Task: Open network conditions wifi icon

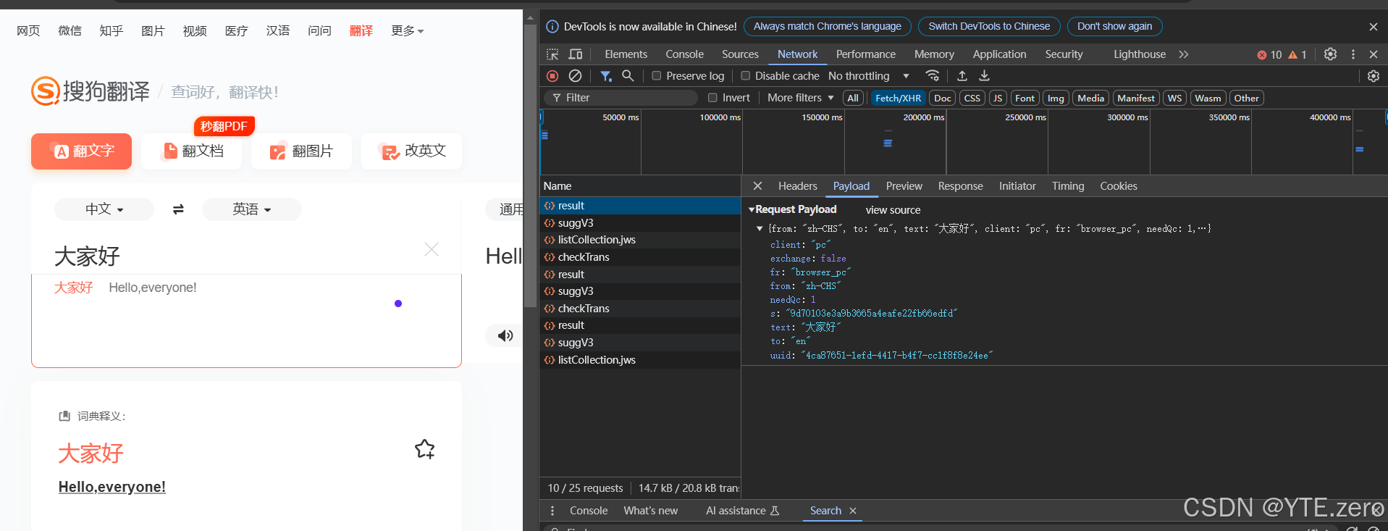Action: coord(933,75)
